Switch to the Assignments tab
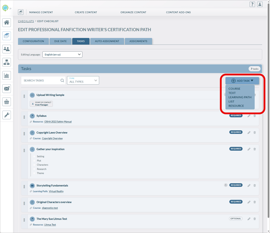This screenshot has height=233, width=270. point(138,41)
